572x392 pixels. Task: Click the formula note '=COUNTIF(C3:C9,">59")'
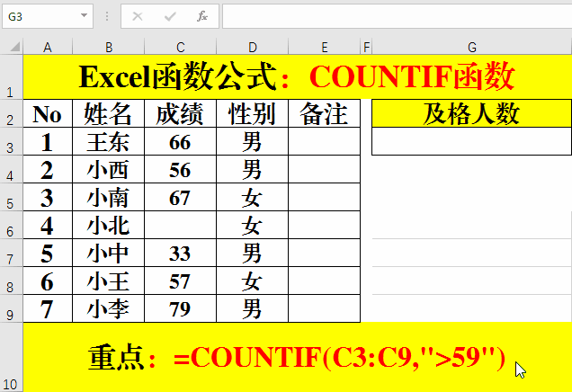click(x=339, y=357)
